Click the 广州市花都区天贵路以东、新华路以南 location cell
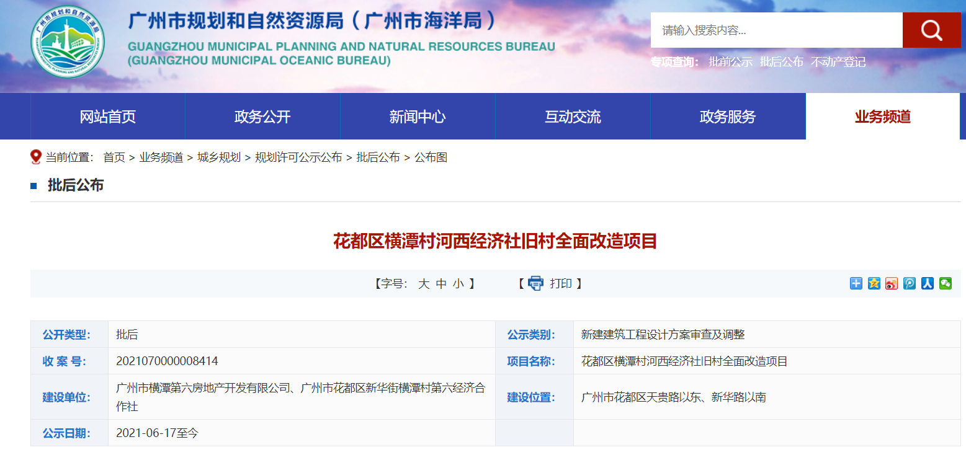Image resolution: width=966 pixels, height=455 pixels. 767,397
